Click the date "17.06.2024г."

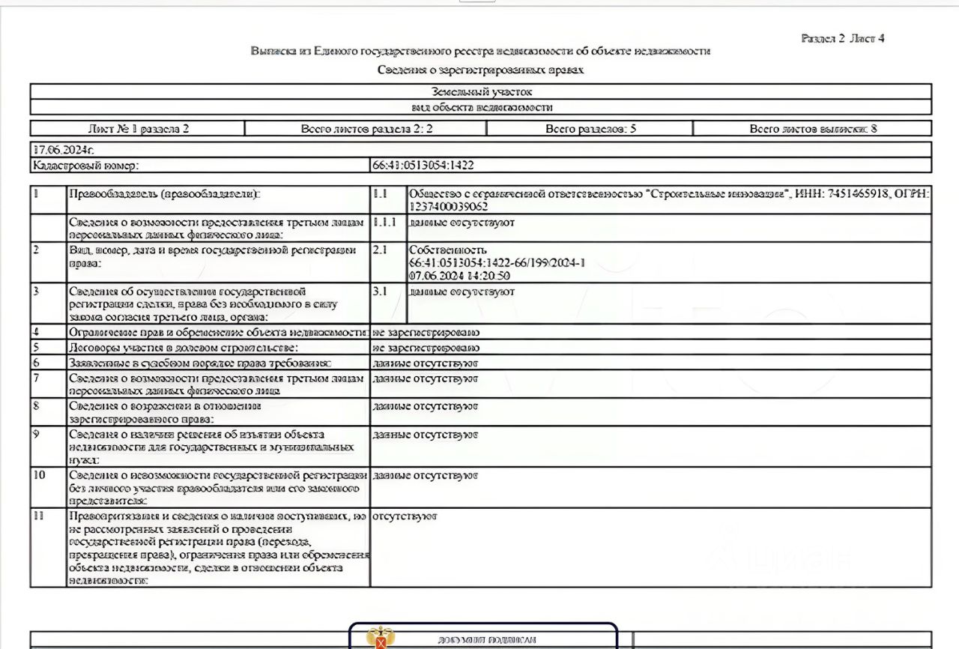pos(64,150)
